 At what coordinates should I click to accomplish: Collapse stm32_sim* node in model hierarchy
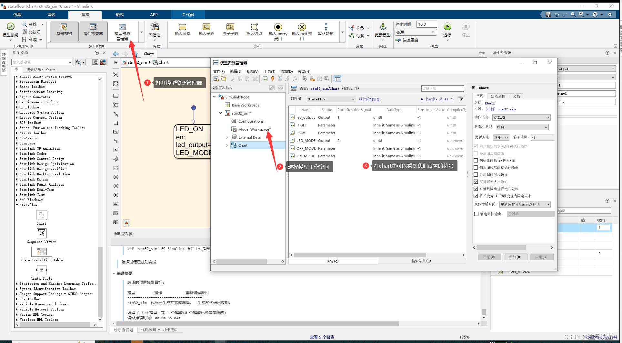point(221,113)
